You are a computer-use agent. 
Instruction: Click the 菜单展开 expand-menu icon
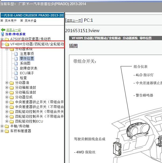click(2, 21)
